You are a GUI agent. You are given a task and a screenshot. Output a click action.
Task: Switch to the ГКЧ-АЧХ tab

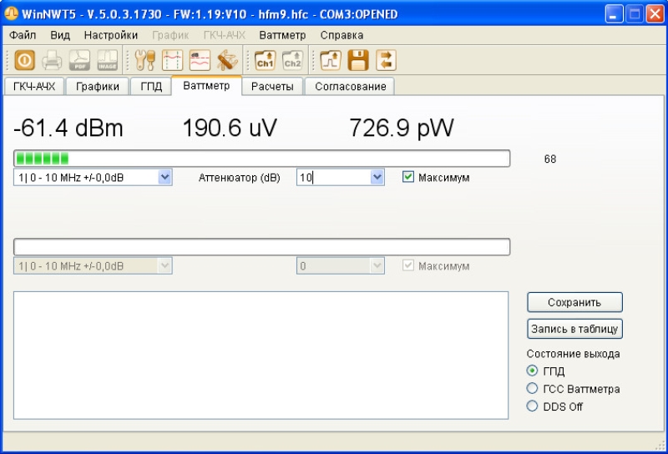click(34, 87)
